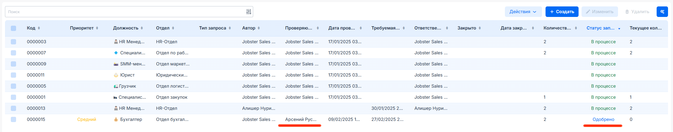Open record code 0000015
The height and width of the screenshot is (132, 673).
tap(36, 119)
